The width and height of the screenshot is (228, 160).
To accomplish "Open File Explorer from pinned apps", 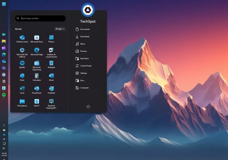I will pos(22,103).
